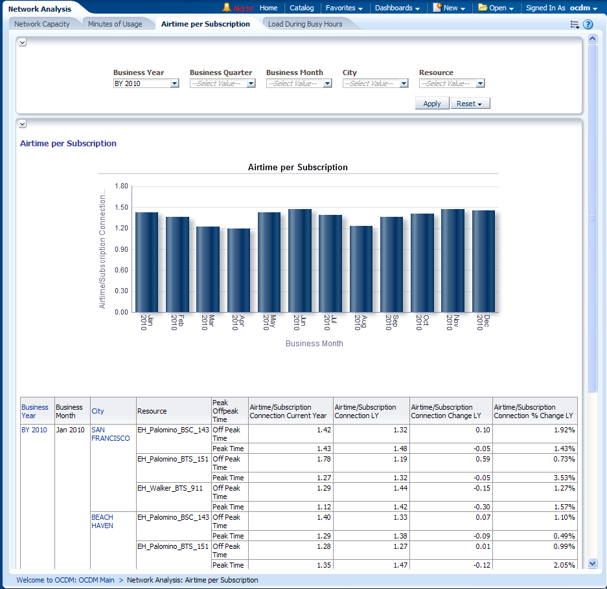
Task: Open the Business Year dropdown
Action: pyautogui.click(x=174, y=83)
